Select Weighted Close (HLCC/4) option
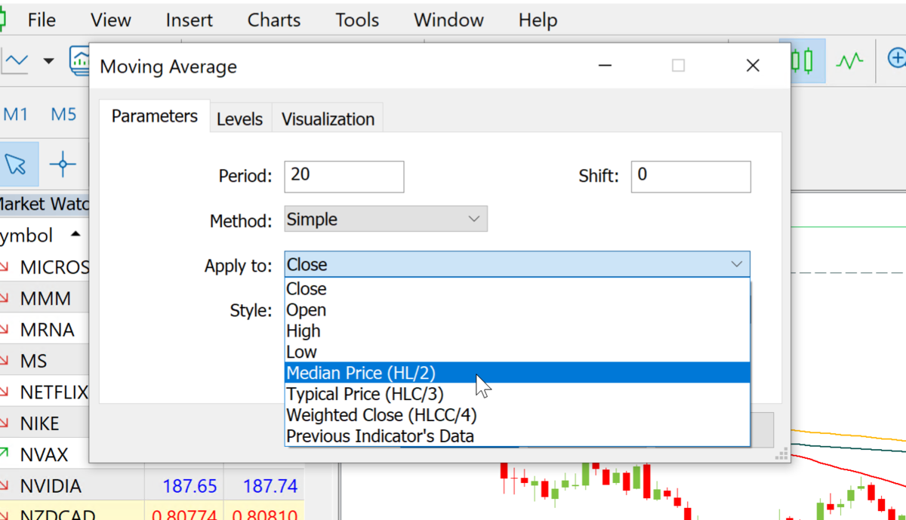 517,415
